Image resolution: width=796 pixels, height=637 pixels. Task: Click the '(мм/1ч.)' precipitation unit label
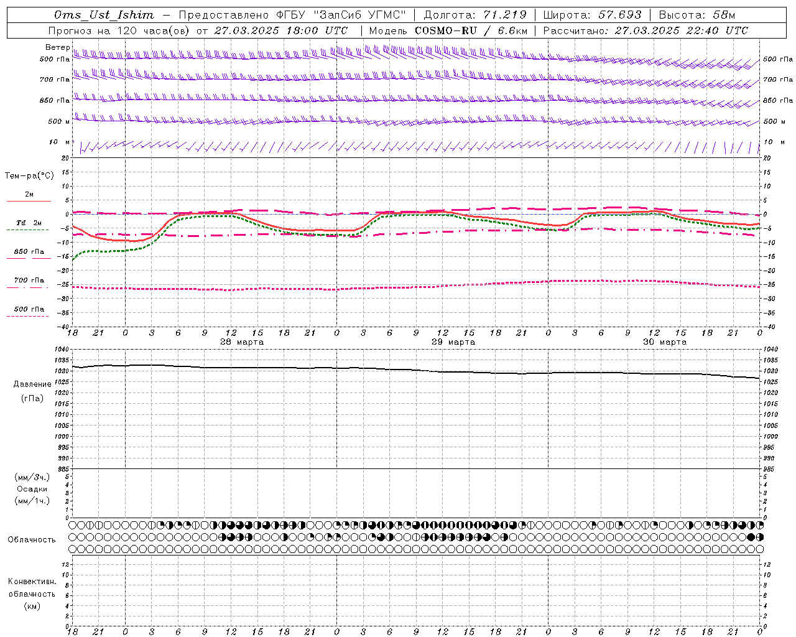[32, 501]
